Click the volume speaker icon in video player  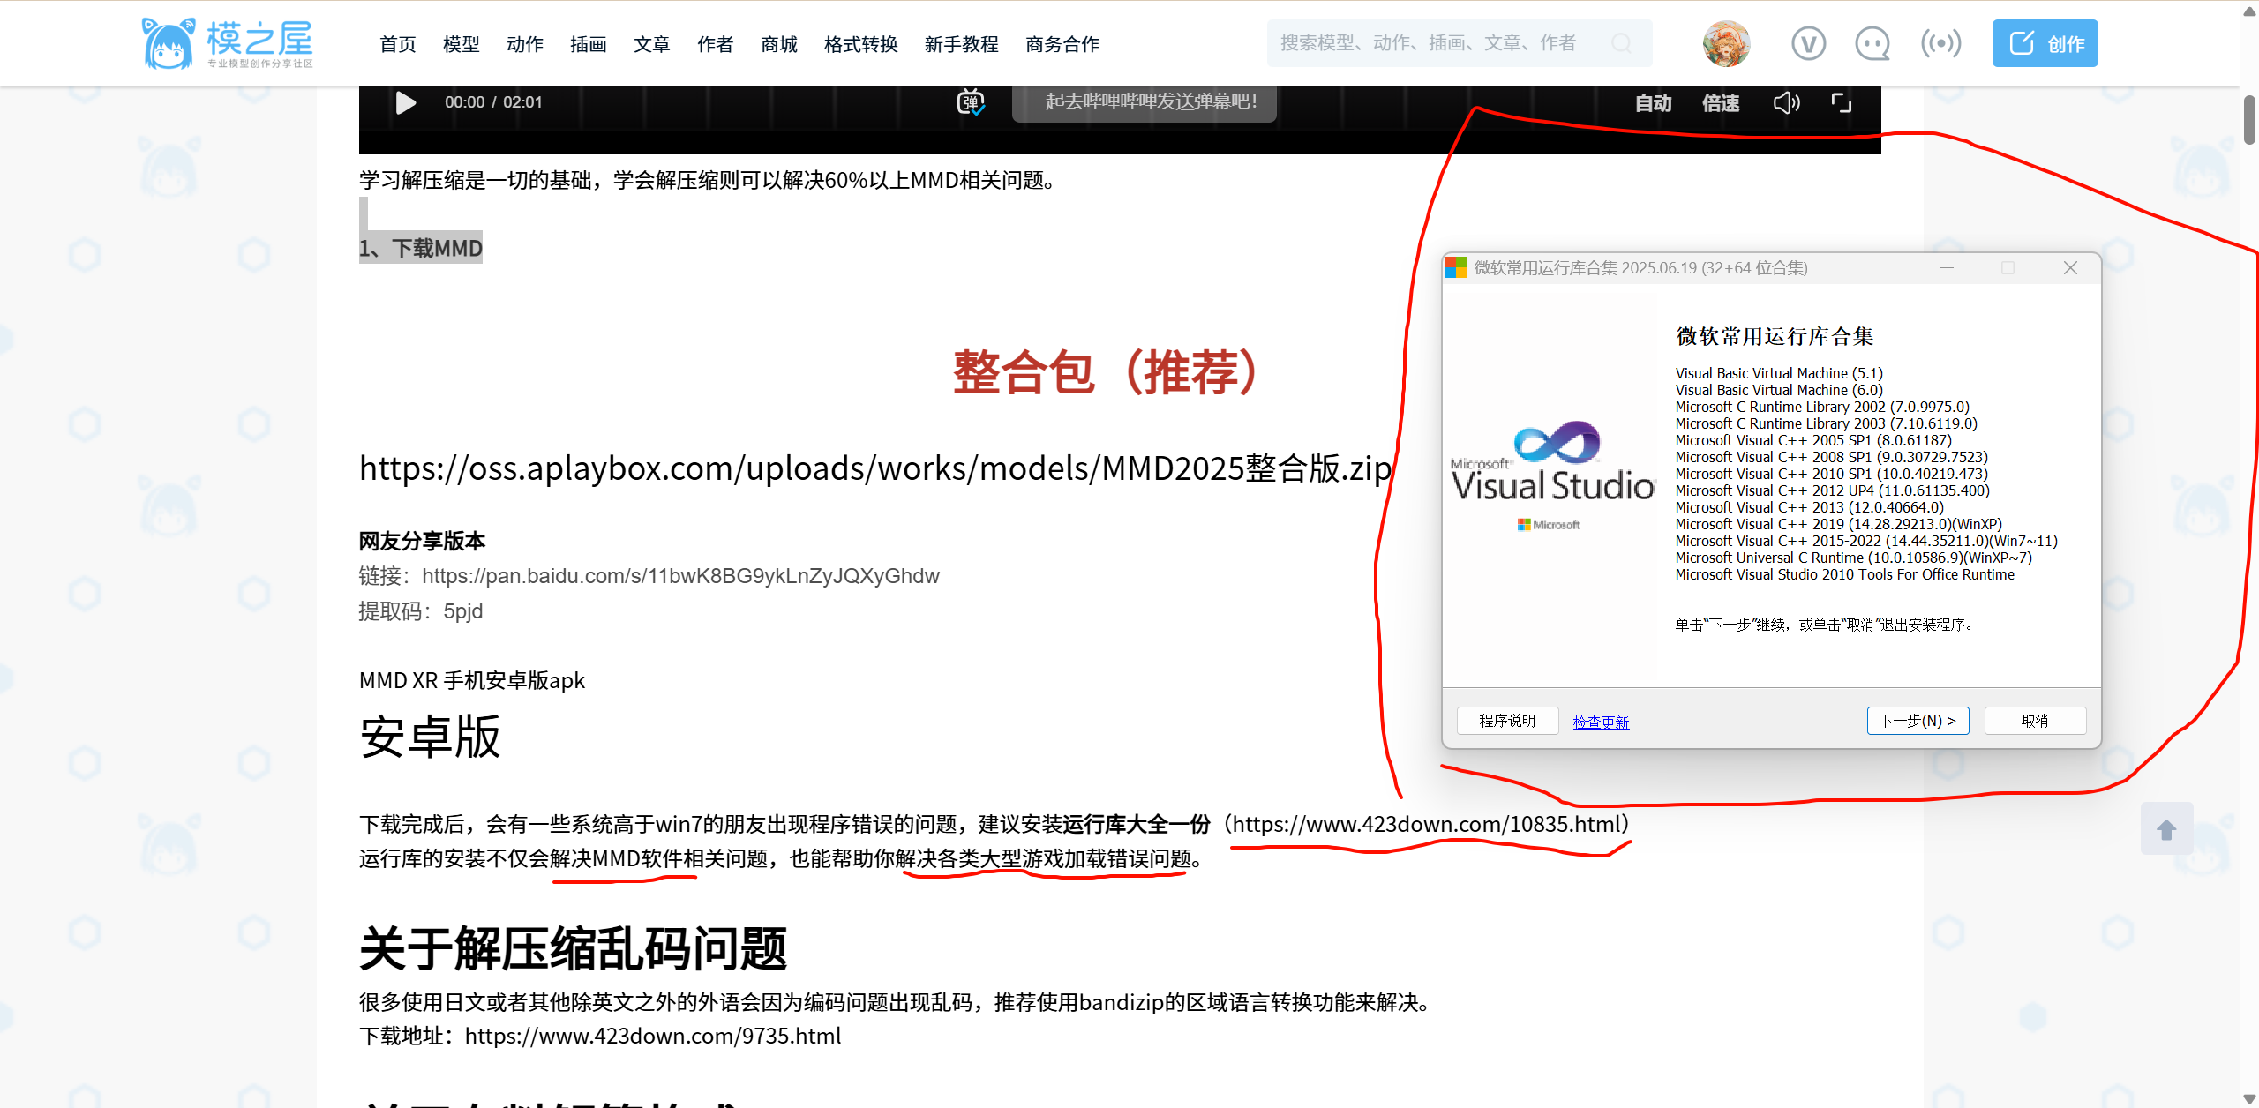pos(1786,103)
